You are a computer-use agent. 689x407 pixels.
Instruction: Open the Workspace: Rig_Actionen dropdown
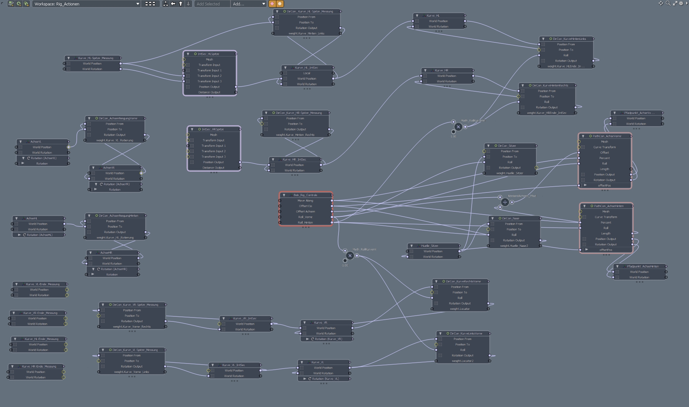(87, 4)
